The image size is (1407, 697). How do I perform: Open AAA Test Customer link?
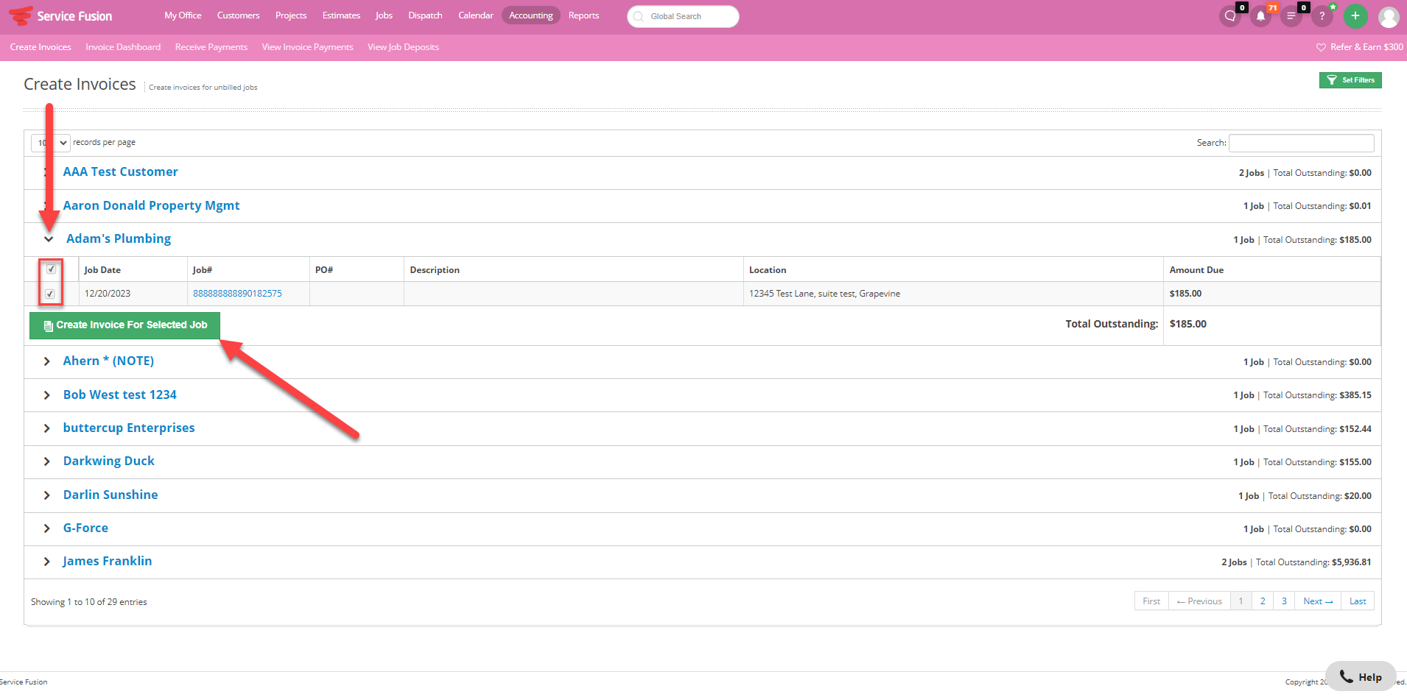coord(120,171)
